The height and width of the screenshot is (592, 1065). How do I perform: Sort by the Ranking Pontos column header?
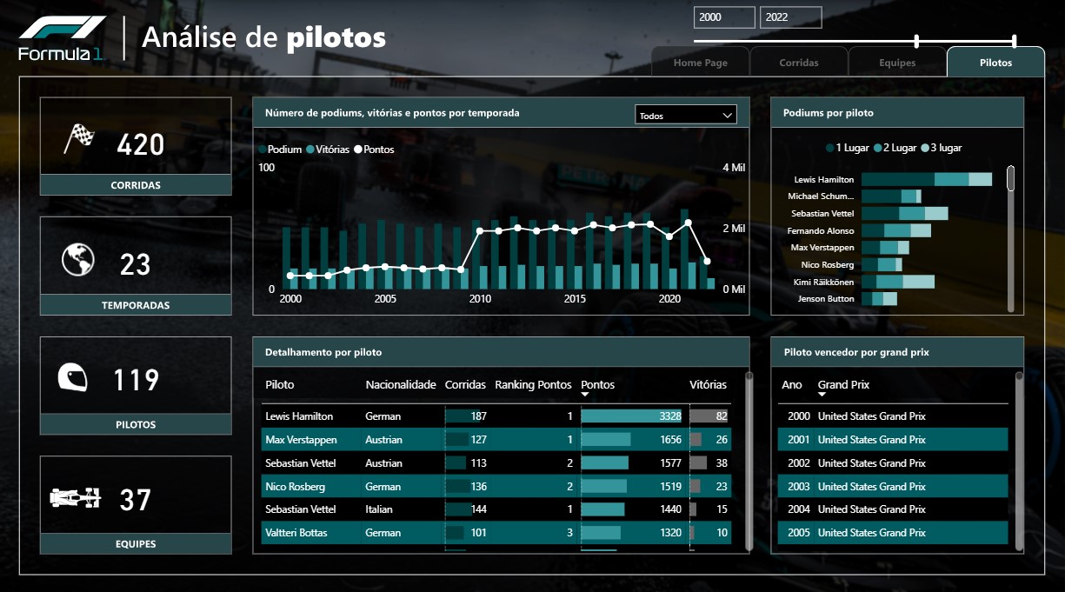tap(533, 384)
